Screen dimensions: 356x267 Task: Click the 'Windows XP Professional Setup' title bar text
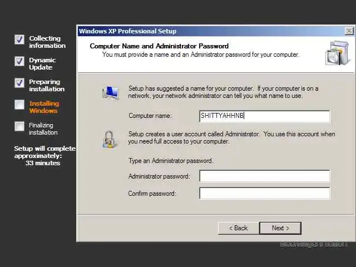pyautogui.click(x=127, y=31)
